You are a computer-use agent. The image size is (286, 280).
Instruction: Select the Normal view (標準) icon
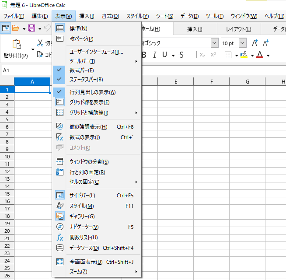coord(60,28)
